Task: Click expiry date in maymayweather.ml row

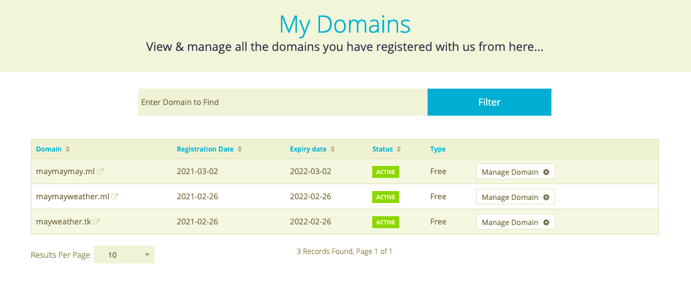Action: click(x=311, y=197)
